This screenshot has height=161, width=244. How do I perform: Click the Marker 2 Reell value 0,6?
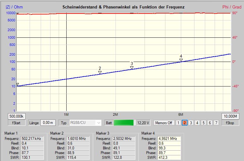tap(78, 143)
